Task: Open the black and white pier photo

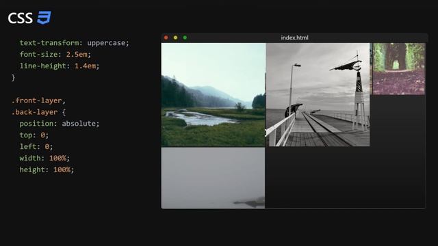Action: click(318, 94)
